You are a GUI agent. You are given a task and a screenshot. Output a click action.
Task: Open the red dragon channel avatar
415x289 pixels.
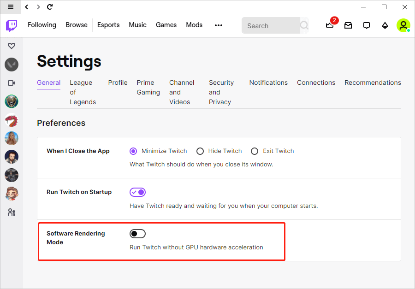(12, 120)
